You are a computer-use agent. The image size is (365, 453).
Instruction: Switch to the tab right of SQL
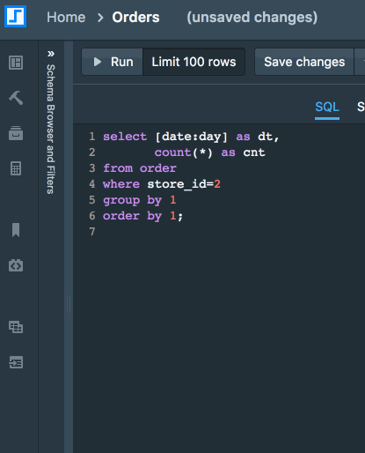click(361, 107)
